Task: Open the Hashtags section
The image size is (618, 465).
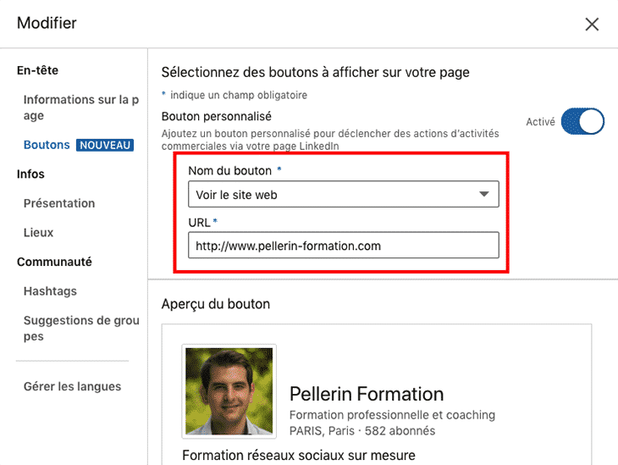Action: coord(50,291)
